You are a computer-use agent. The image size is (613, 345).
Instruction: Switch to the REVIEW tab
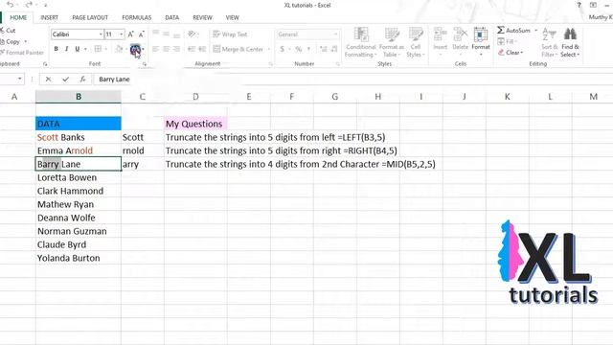[x=202, y=17]
